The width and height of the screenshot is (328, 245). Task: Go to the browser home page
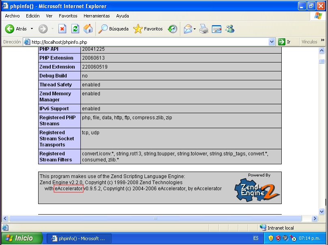coord(87,29)
